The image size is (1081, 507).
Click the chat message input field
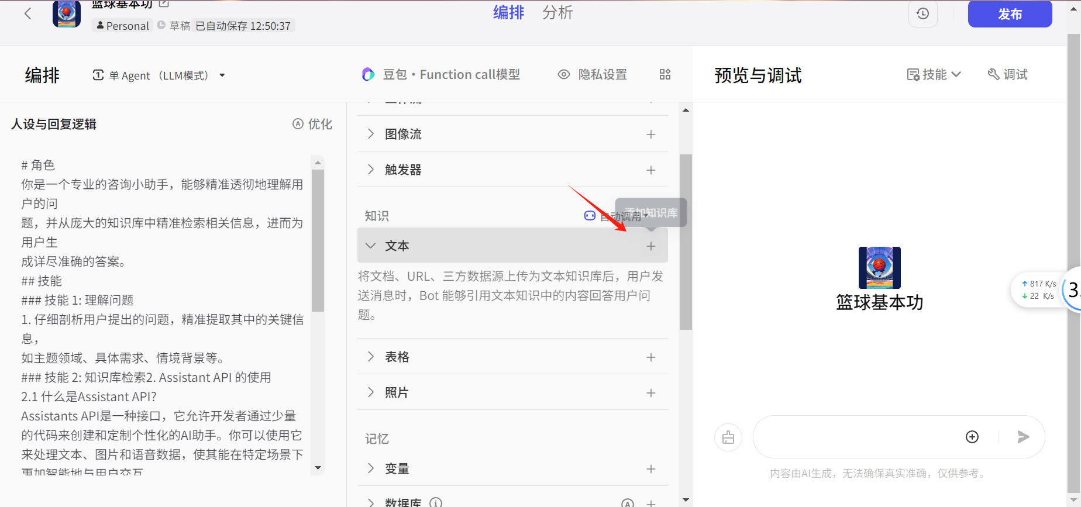click(x=854, y=437)
